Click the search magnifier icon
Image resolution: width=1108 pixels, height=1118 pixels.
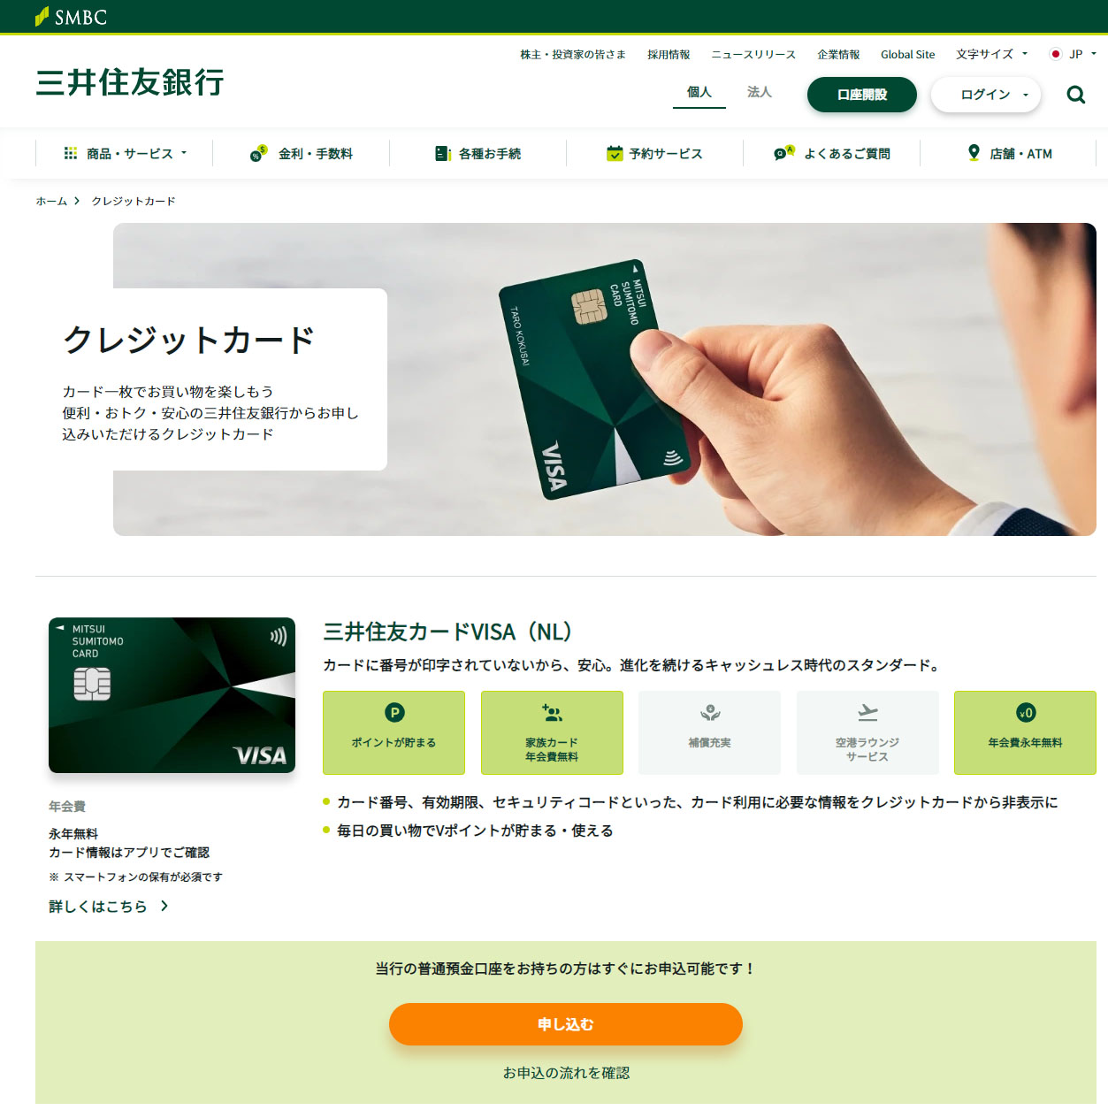[1075, 95]
